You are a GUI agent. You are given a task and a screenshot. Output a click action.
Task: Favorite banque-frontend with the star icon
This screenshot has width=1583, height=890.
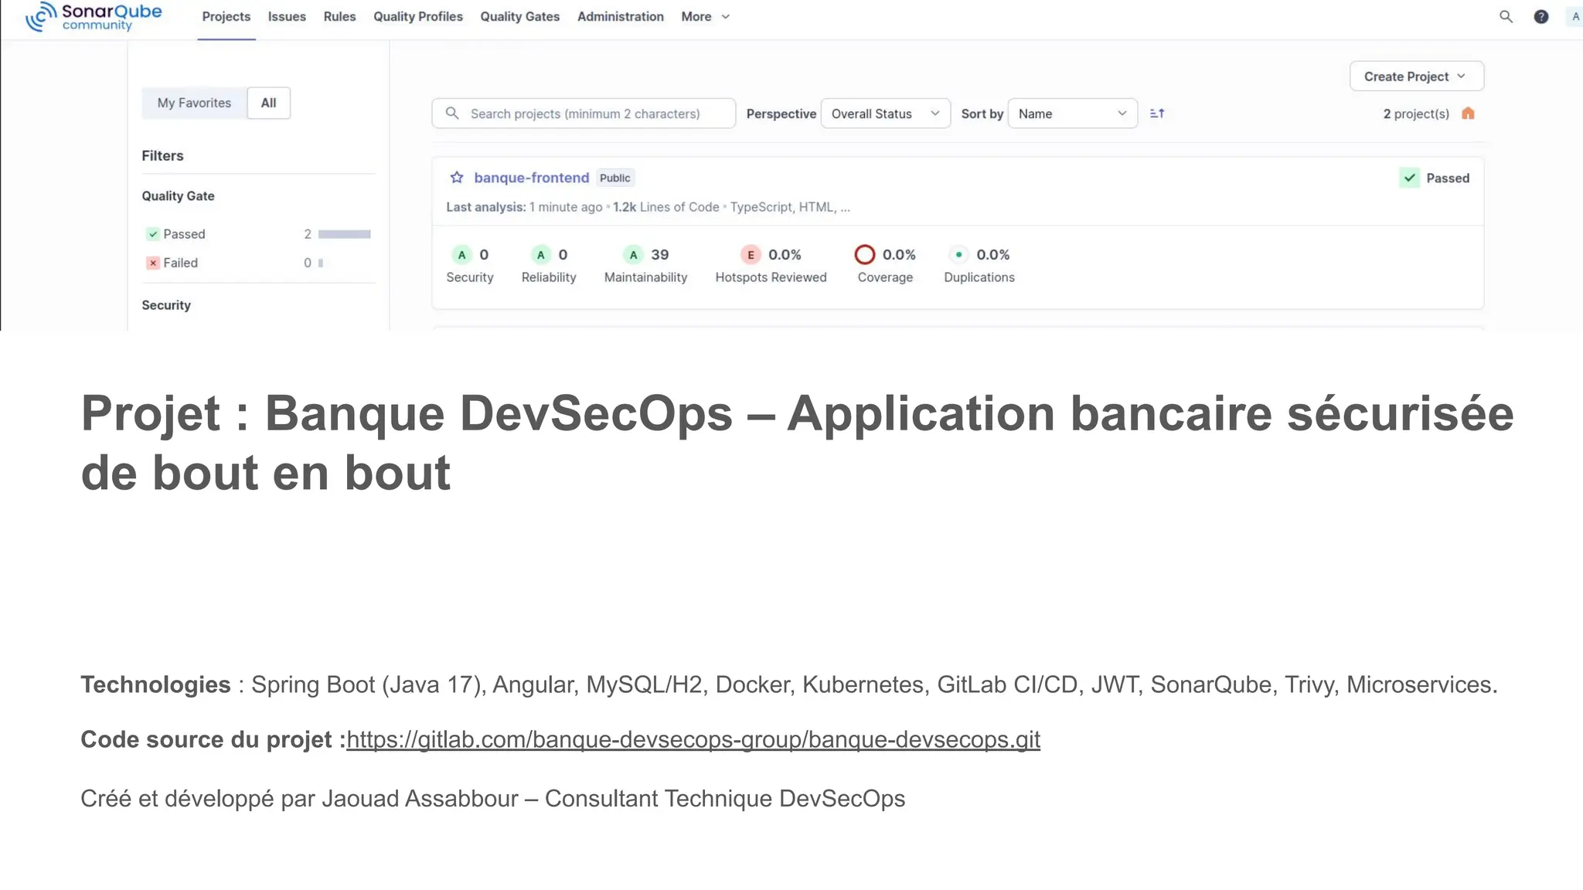click(x=457, y=178)
